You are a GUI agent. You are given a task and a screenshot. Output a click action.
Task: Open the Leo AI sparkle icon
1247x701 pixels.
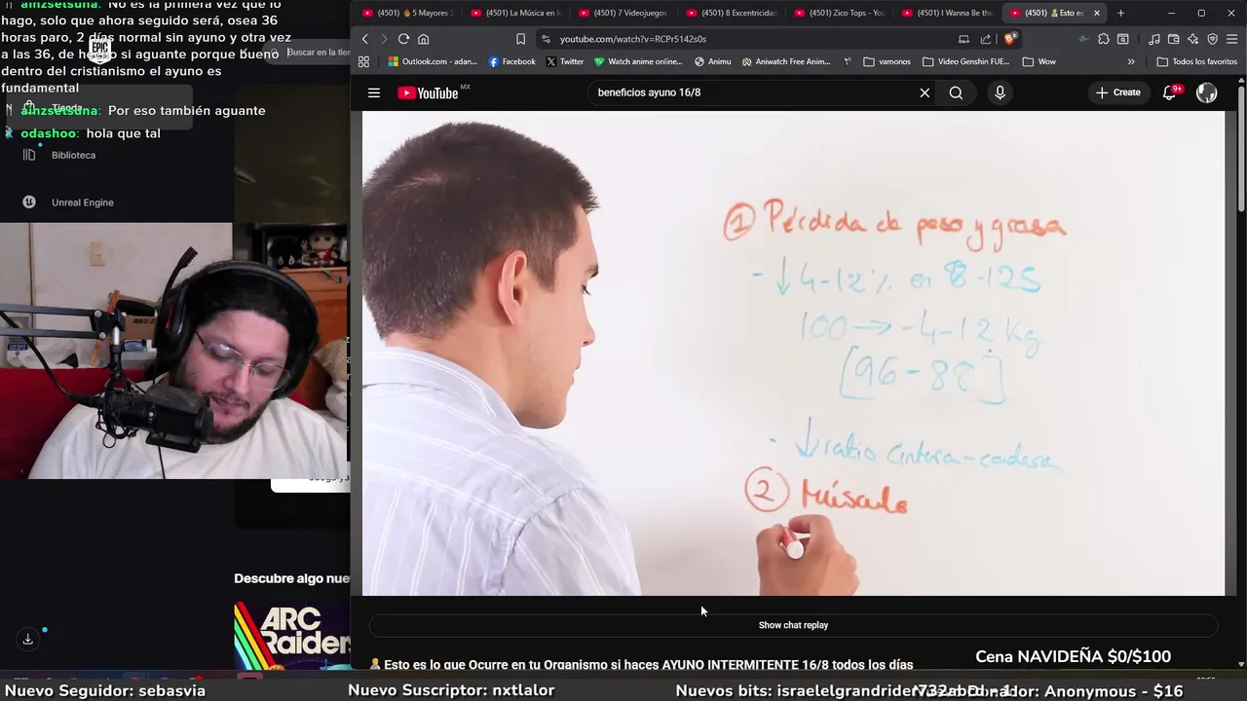(1193, 39)
